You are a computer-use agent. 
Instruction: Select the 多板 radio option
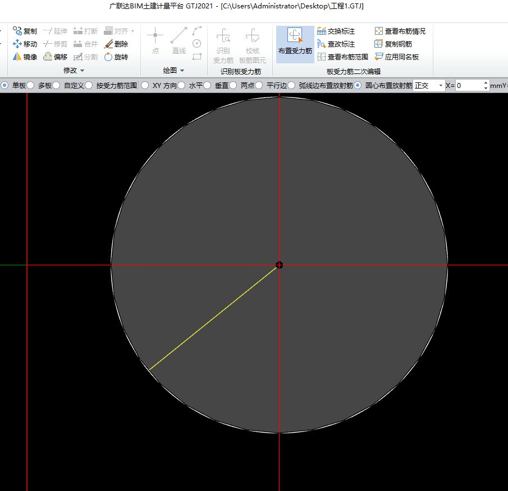pos(30,85)
